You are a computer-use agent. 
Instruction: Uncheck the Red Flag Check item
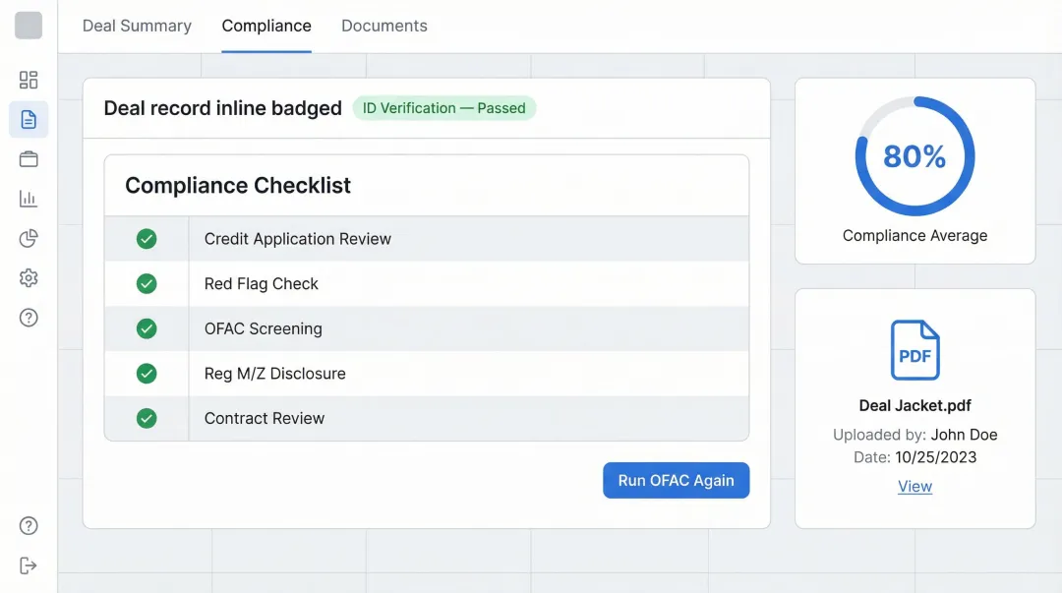coord(147,283)
